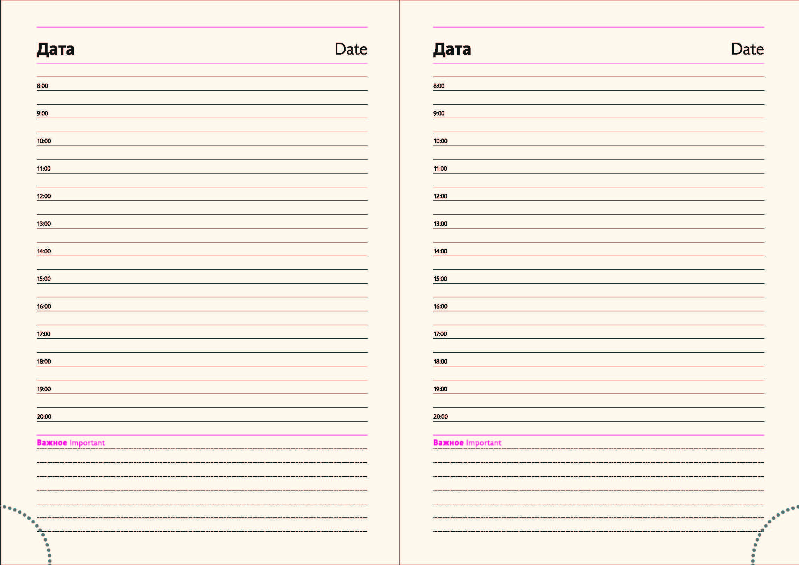Viewport: 799px width, 565px height.
Task: Click the 9:00 label on right page
Action: (439, 113)
